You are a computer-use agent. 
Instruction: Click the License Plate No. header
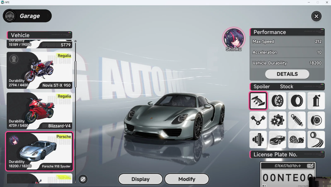[287, 154]
